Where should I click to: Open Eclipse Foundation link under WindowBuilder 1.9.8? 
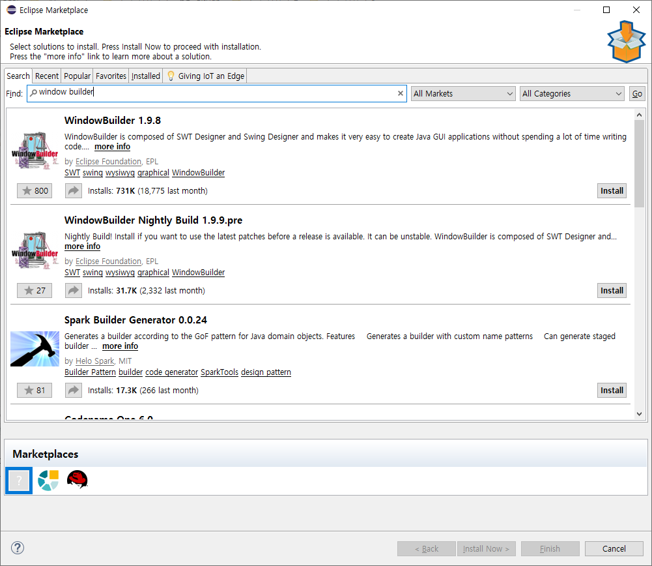[108, 162]
